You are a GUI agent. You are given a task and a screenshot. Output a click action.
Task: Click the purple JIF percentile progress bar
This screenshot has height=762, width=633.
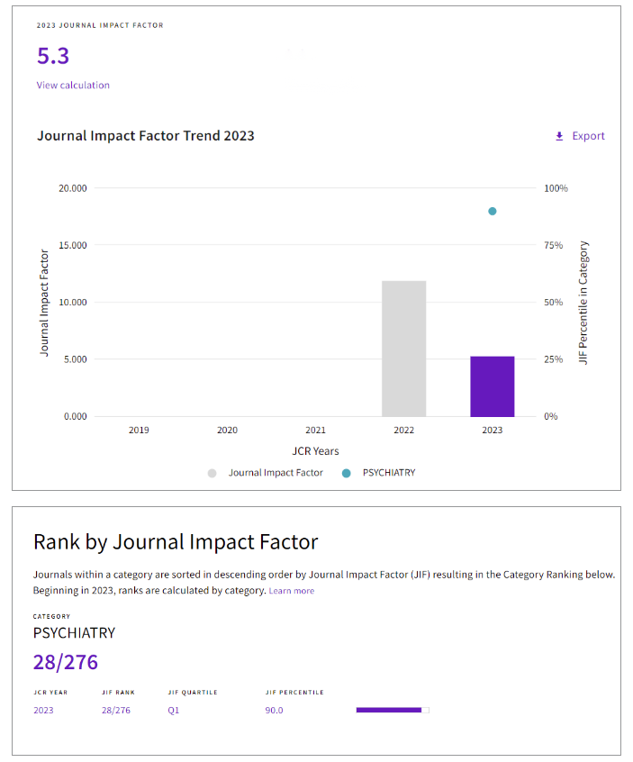(x=389, y=711)
